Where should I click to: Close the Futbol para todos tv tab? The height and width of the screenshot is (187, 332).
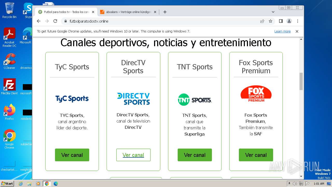[93, 12]
